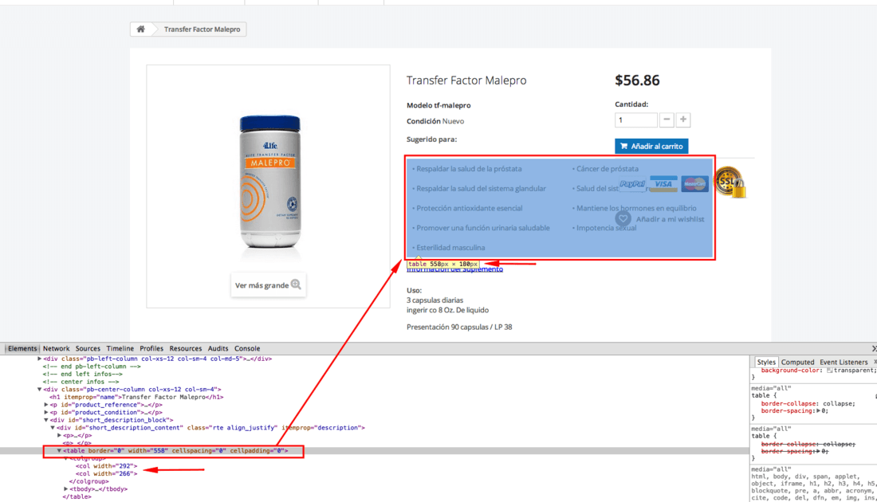
Task: Open the Sources devtools tab
Action: coord(88,348)
